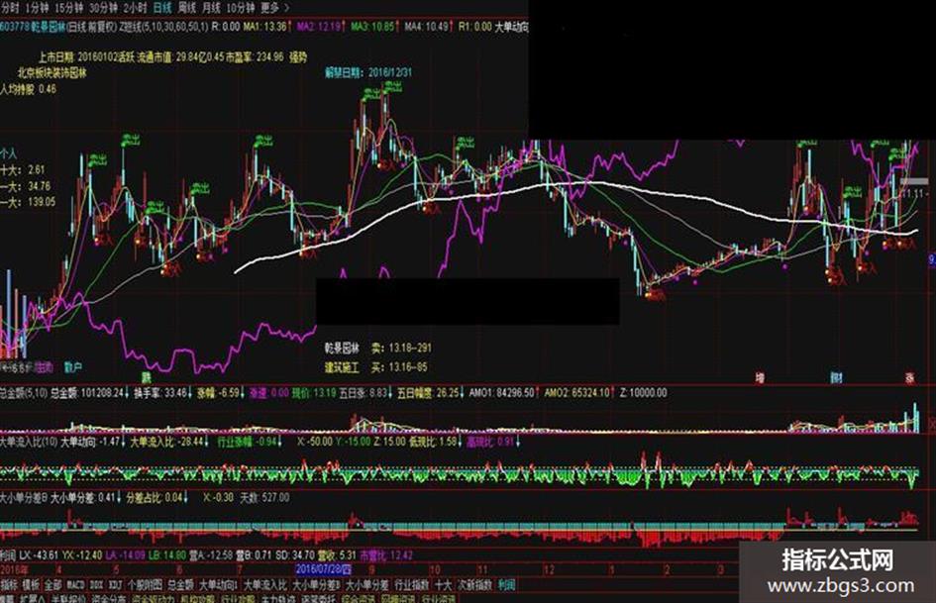The height and width of the screenshot is (603, 936).
Task: Click the 现价 13.19 readout
Action: 314,393
